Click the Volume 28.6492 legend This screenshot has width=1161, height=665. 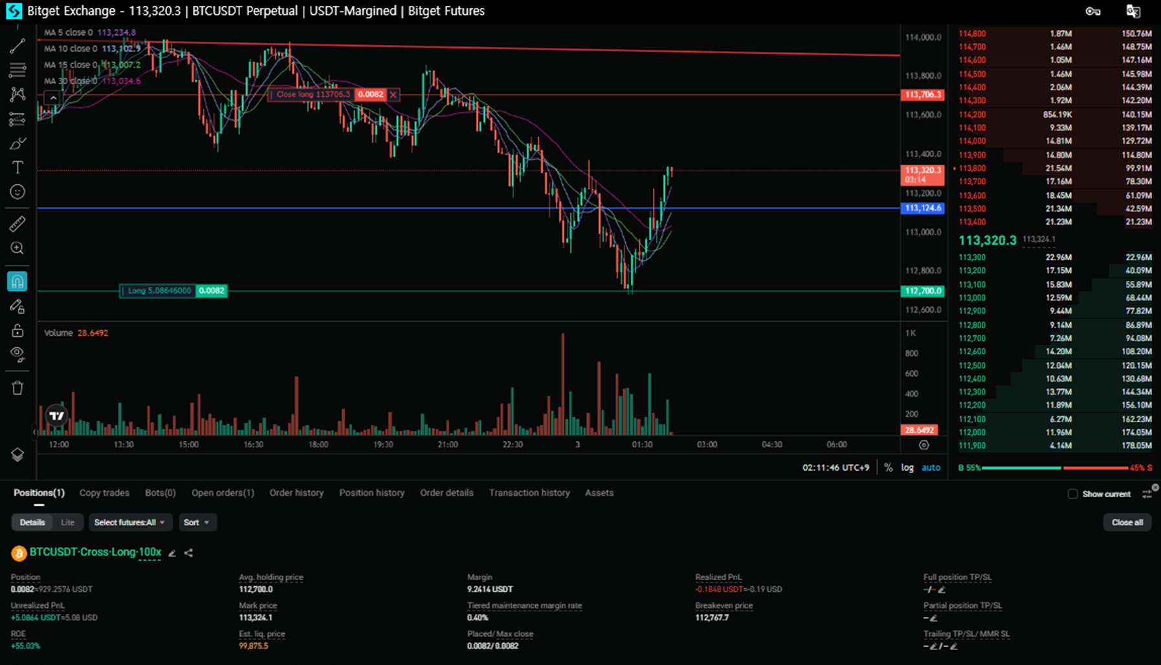(x=76, y=333)
